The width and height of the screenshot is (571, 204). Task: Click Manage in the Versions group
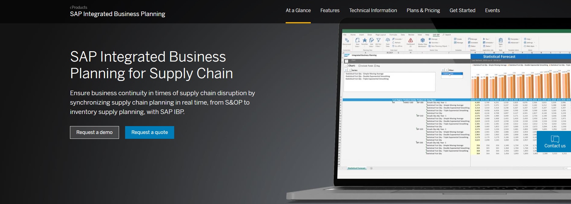[x=473, y=39]
